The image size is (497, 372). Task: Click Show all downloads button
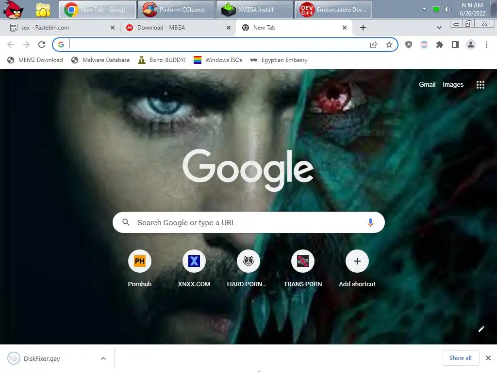pyautogui.click(x=460, y=358)
